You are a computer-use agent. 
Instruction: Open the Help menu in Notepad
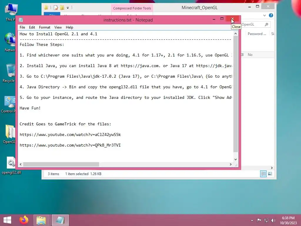click(69, 27)
